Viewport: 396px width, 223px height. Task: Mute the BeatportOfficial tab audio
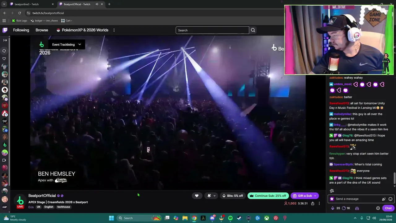[x=97, y=4]
